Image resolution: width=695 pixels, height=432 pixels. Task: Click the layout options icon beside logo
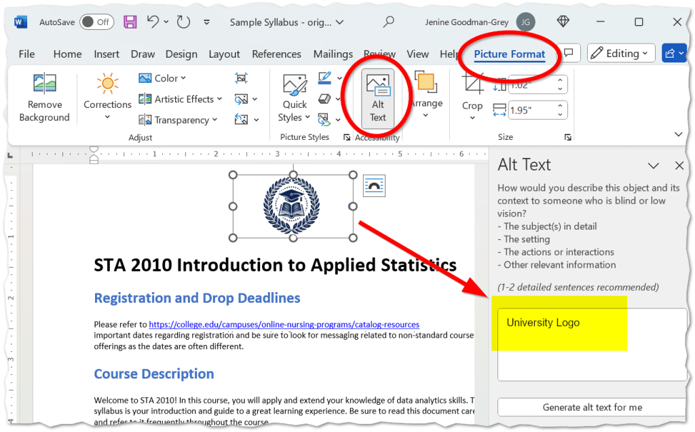point(374,185)
